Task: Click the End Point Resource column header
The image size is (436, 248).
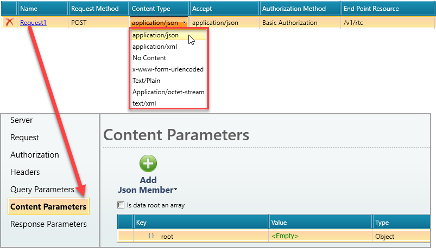Action: (x=371, y=9)
